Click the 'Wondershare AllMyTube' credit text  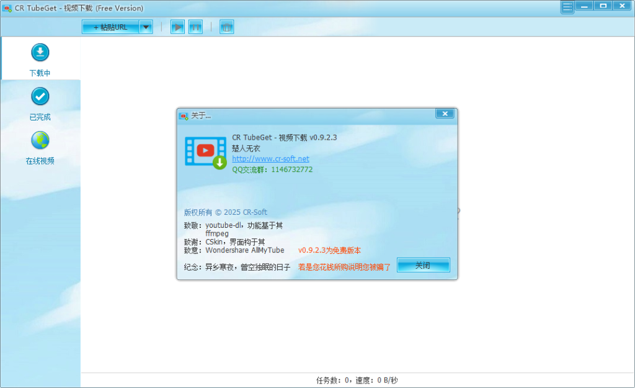[244, 250]
